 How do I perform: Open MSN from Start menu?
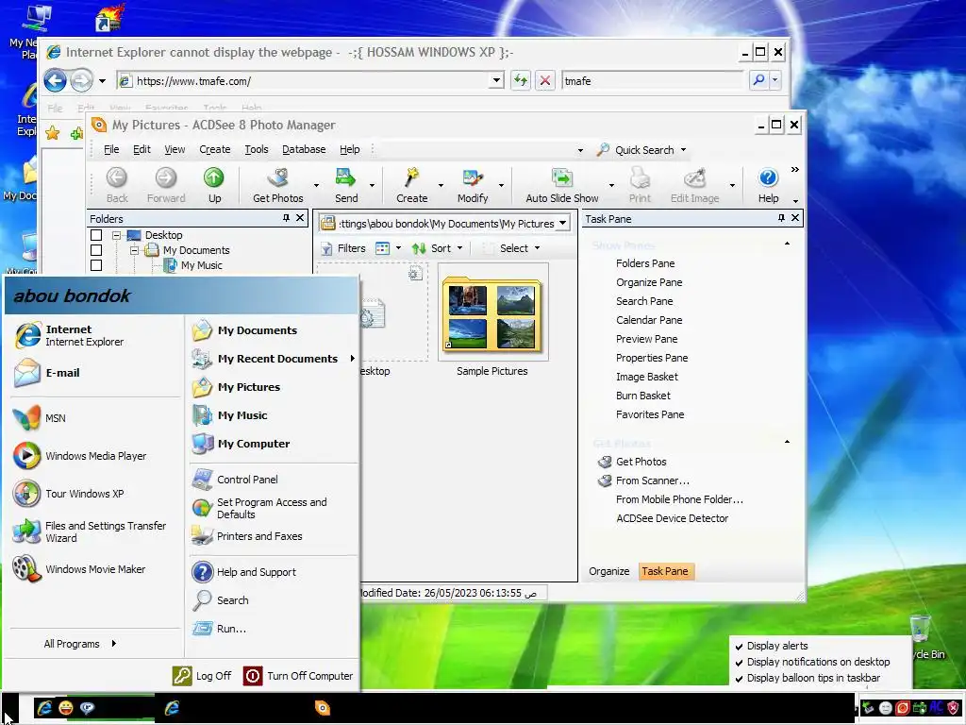(40, 418)
